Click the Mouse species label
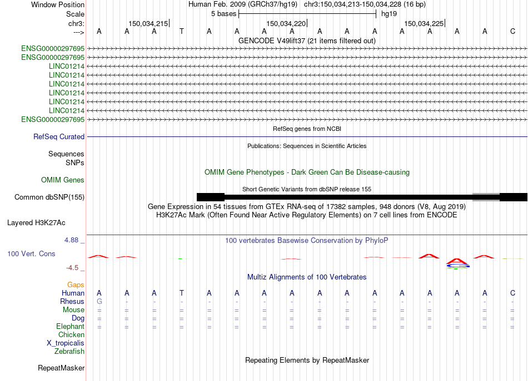528x381 pixels. click(73, 310)
